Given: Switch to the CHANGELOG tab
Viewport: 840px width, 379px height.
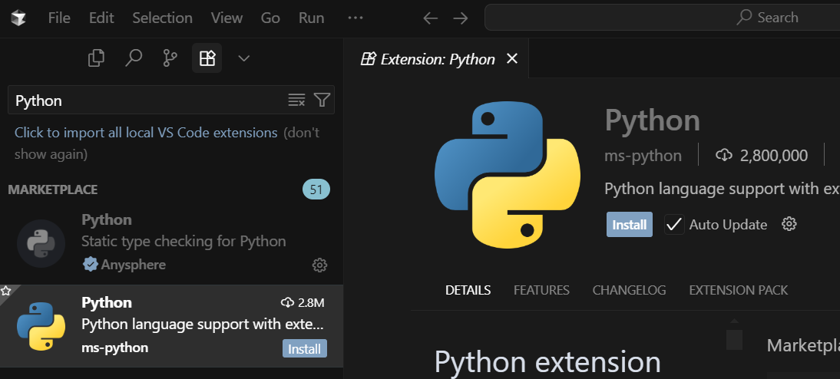Looking at the screenshot, I should tap(629, 290).
